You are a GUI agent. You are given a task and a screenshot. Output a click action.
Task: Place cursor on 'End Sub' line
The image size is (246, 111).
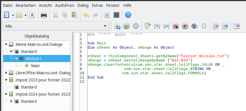[x=96, y=77]
